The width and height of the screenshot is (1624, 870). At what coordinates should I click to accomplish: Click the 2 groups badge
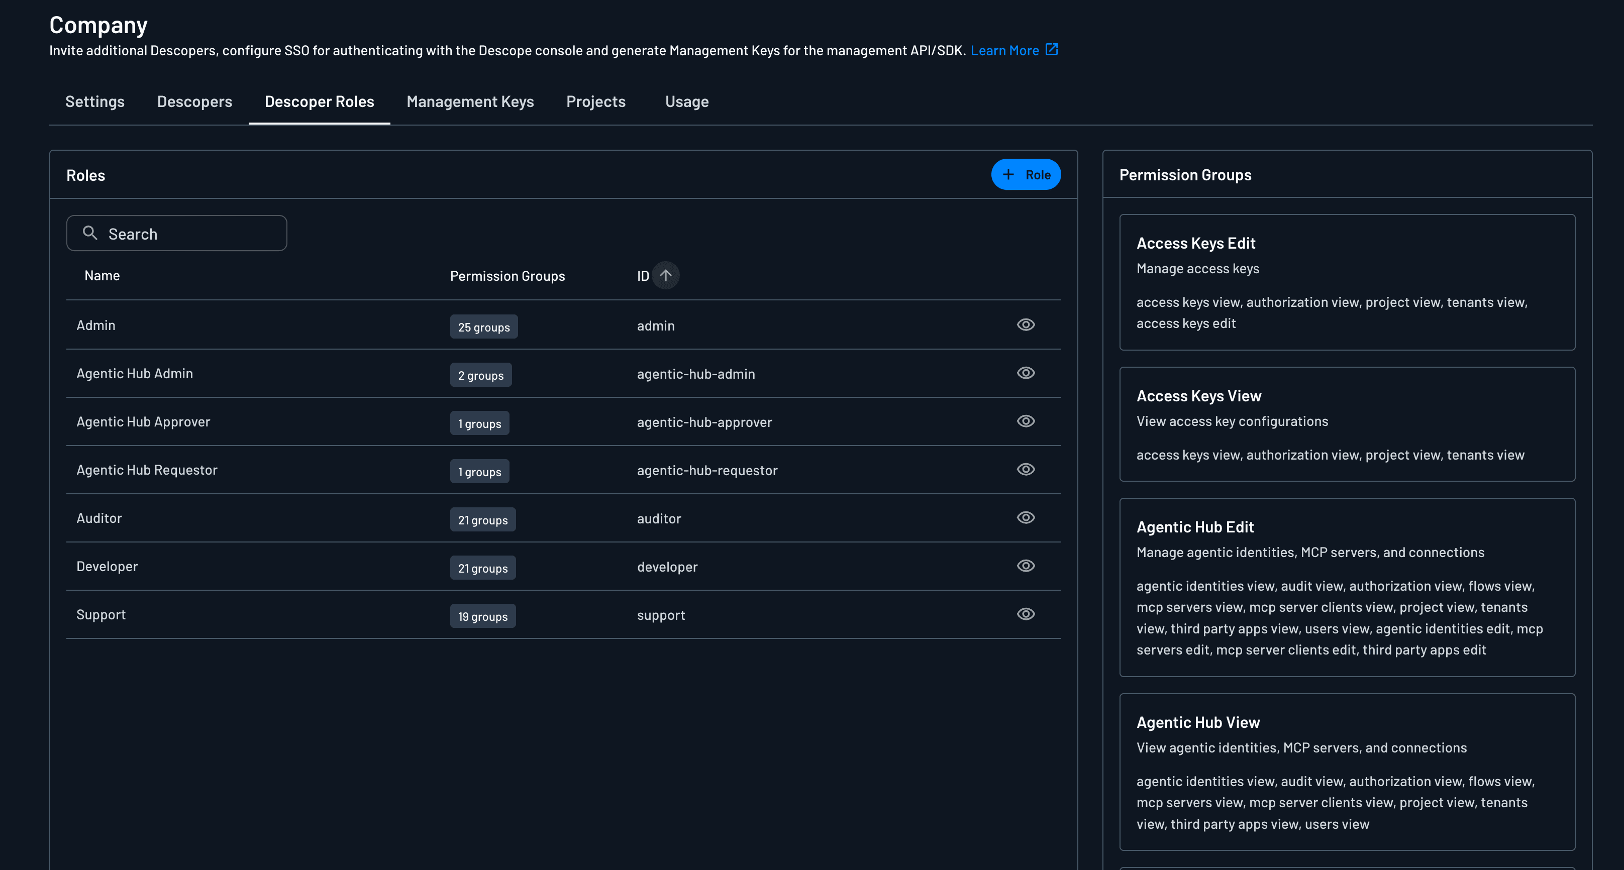tap(481, 375)
